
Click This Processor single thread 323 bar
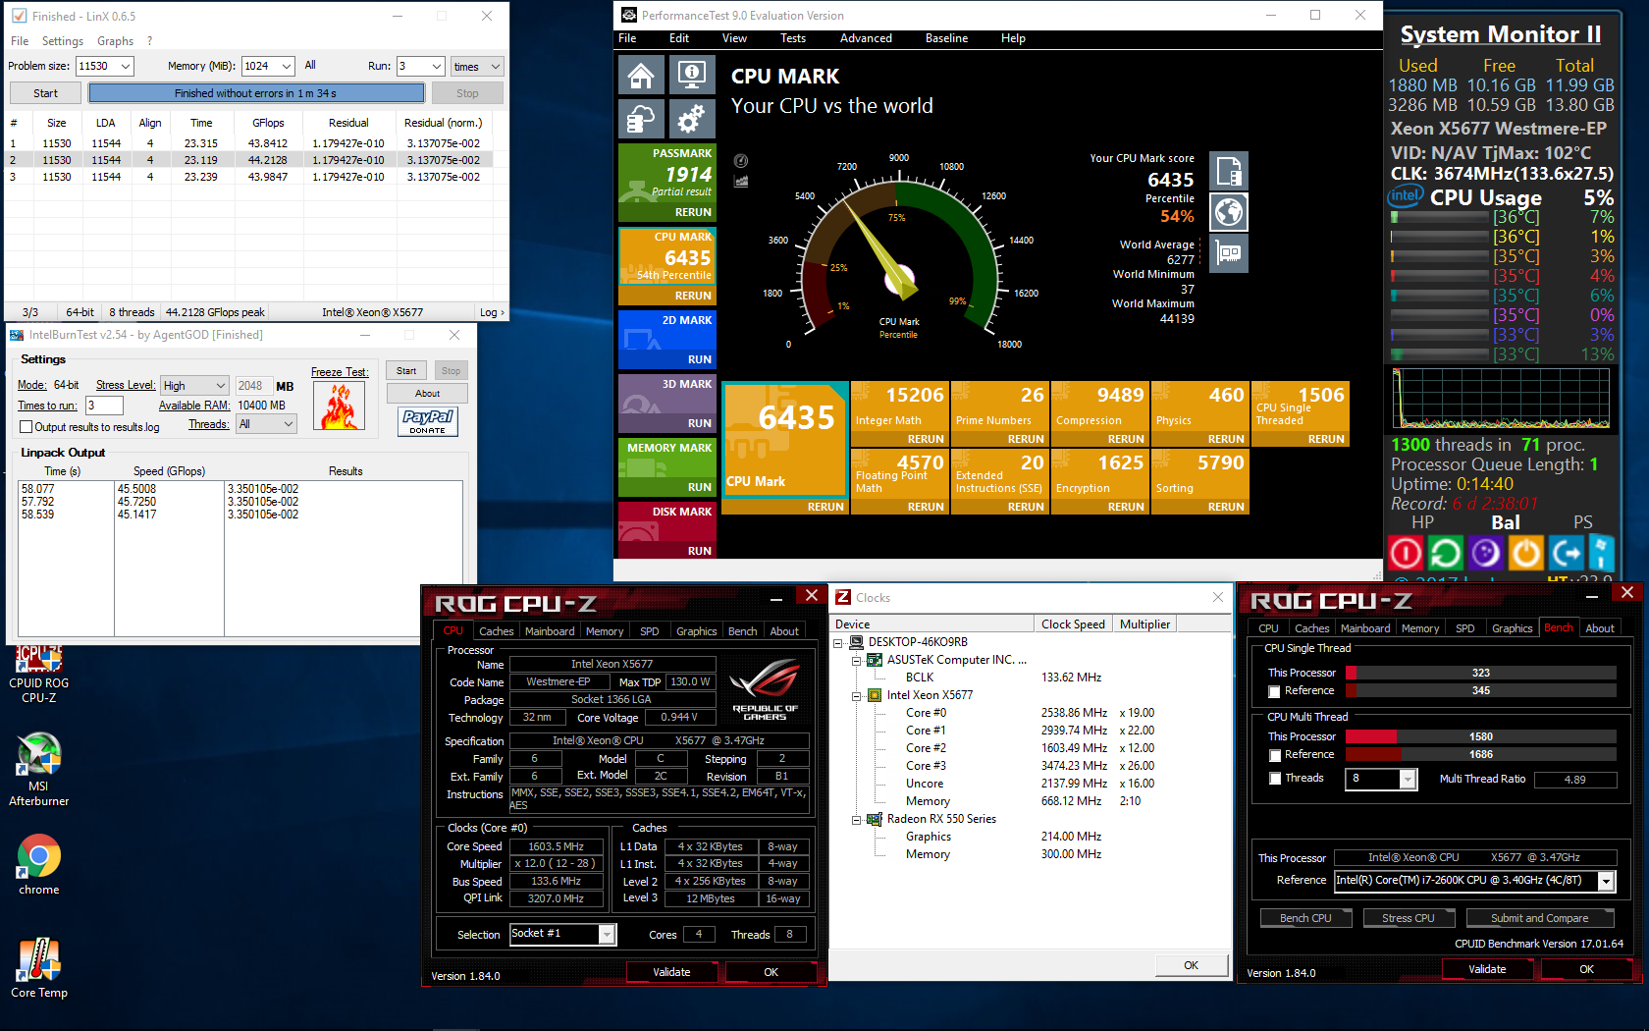click(1480, 673)
